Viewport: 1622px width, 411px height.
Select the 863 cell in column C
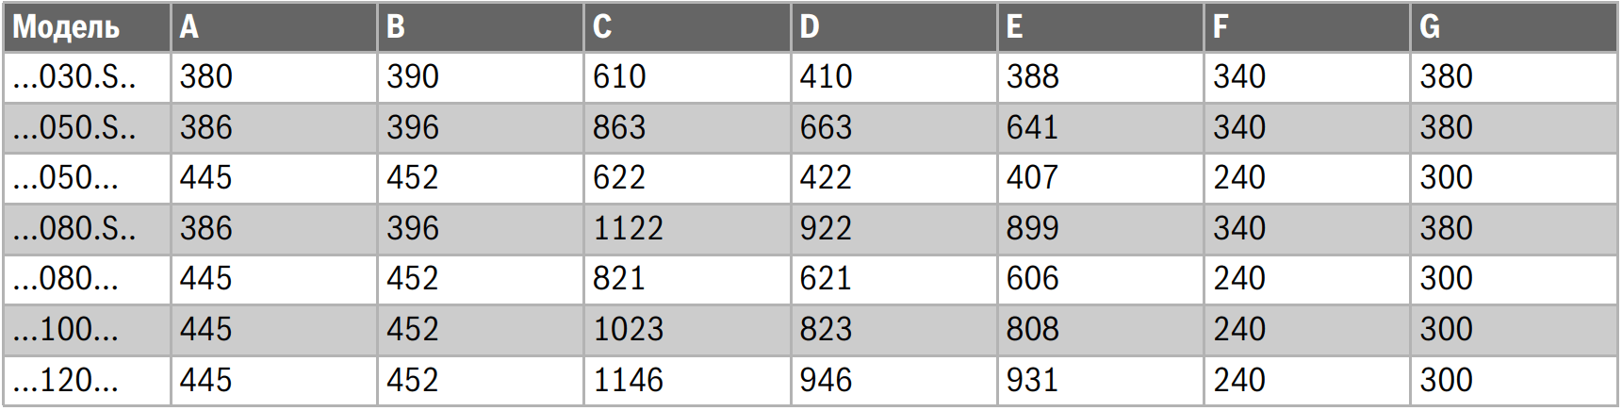tap(619, 128)
